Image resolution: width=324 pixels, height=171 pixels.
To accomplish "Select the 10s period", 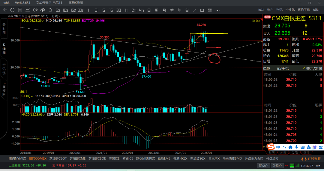I will 65,10.
